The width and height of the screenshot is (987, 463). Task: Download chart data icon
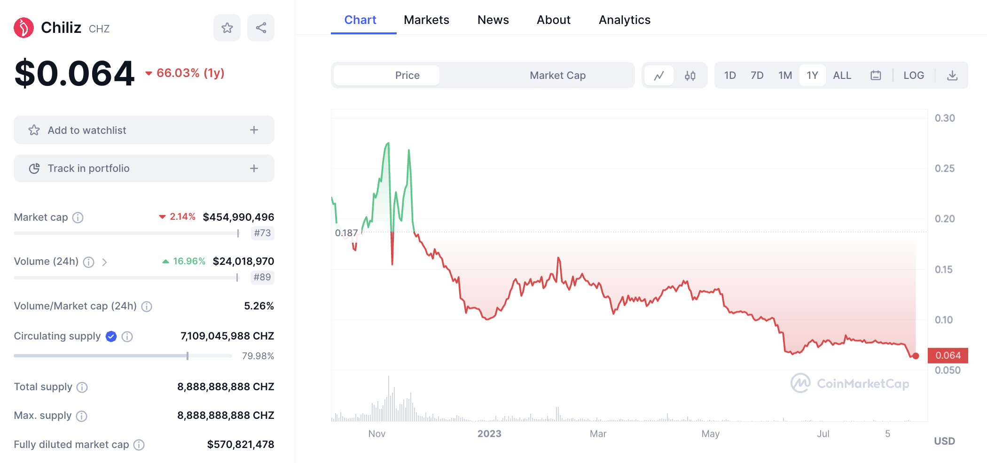tap(952, 76)
